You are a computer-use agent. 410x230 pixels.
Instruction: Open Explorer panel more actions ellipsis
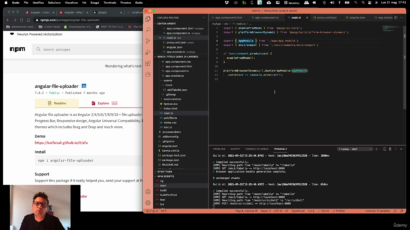pyautogui.click(x=204, y=18)
